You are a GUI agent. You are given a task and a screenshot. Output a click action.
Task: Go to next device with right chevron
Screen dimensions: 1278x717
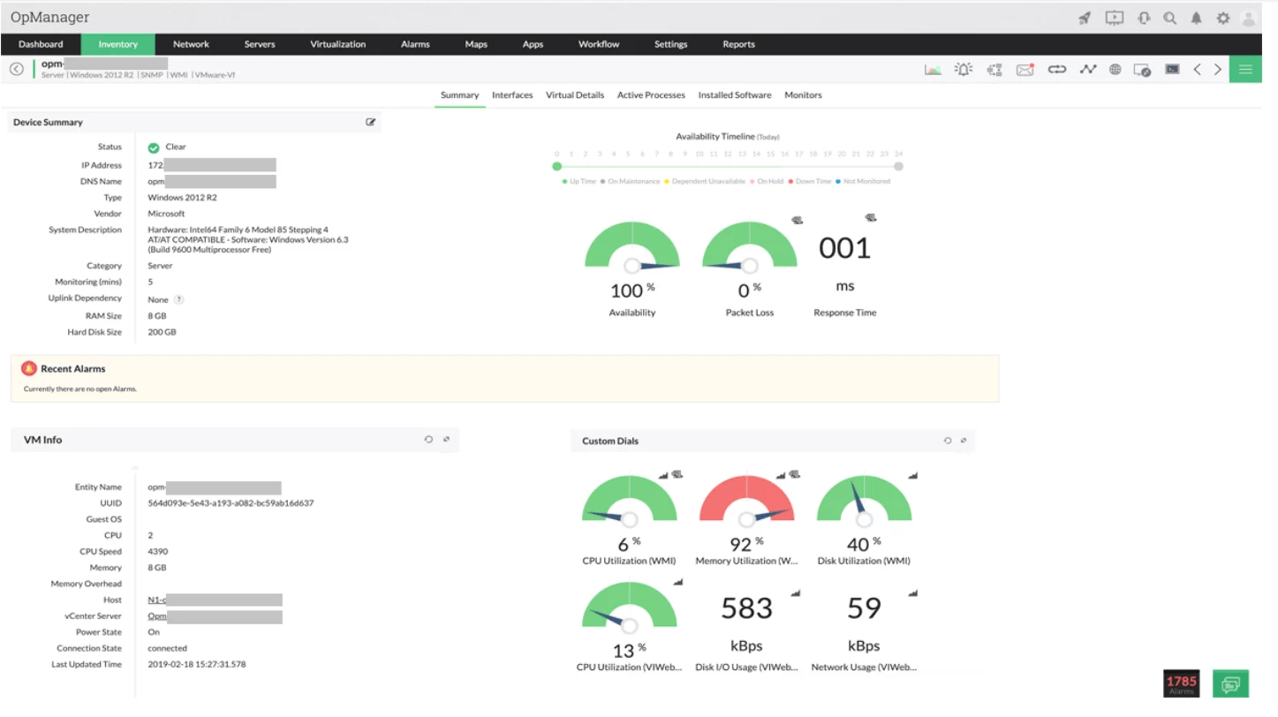[1218, 70]
